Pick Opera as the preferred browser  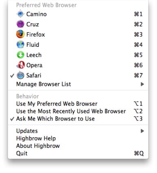point(78,65)
